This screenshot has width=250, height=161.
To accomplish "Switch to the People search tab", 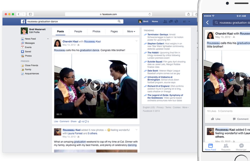I will point(78,31).
